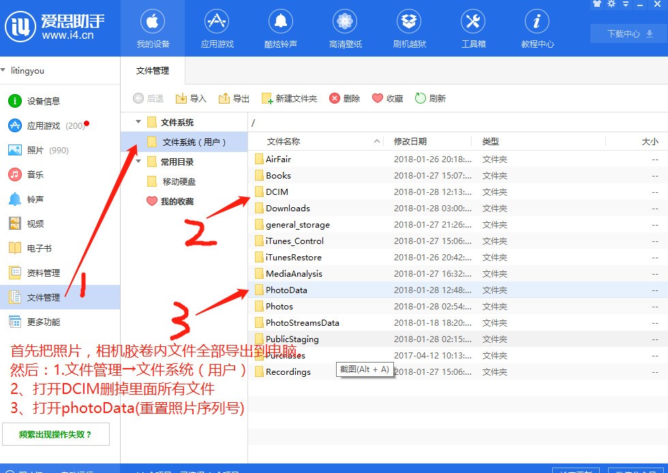Select 移动硬盘 tree item
The image size is (668, 473).
(184, 181)
